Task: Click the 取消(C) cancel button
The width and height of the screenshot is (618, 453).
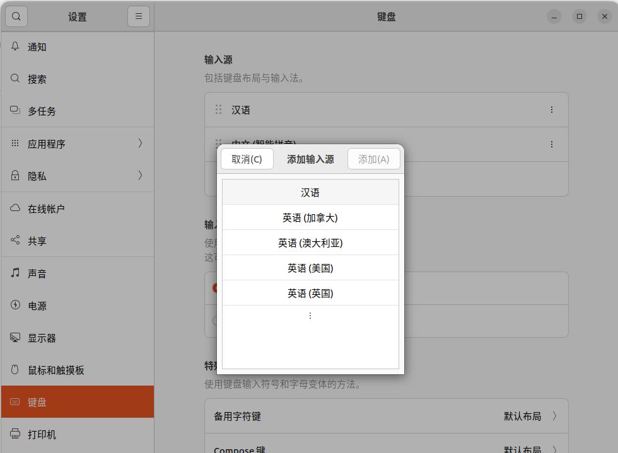Action: [247, 159]
